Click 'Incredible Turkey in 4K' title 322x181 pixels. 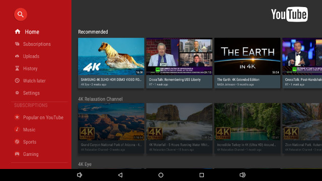247,145
